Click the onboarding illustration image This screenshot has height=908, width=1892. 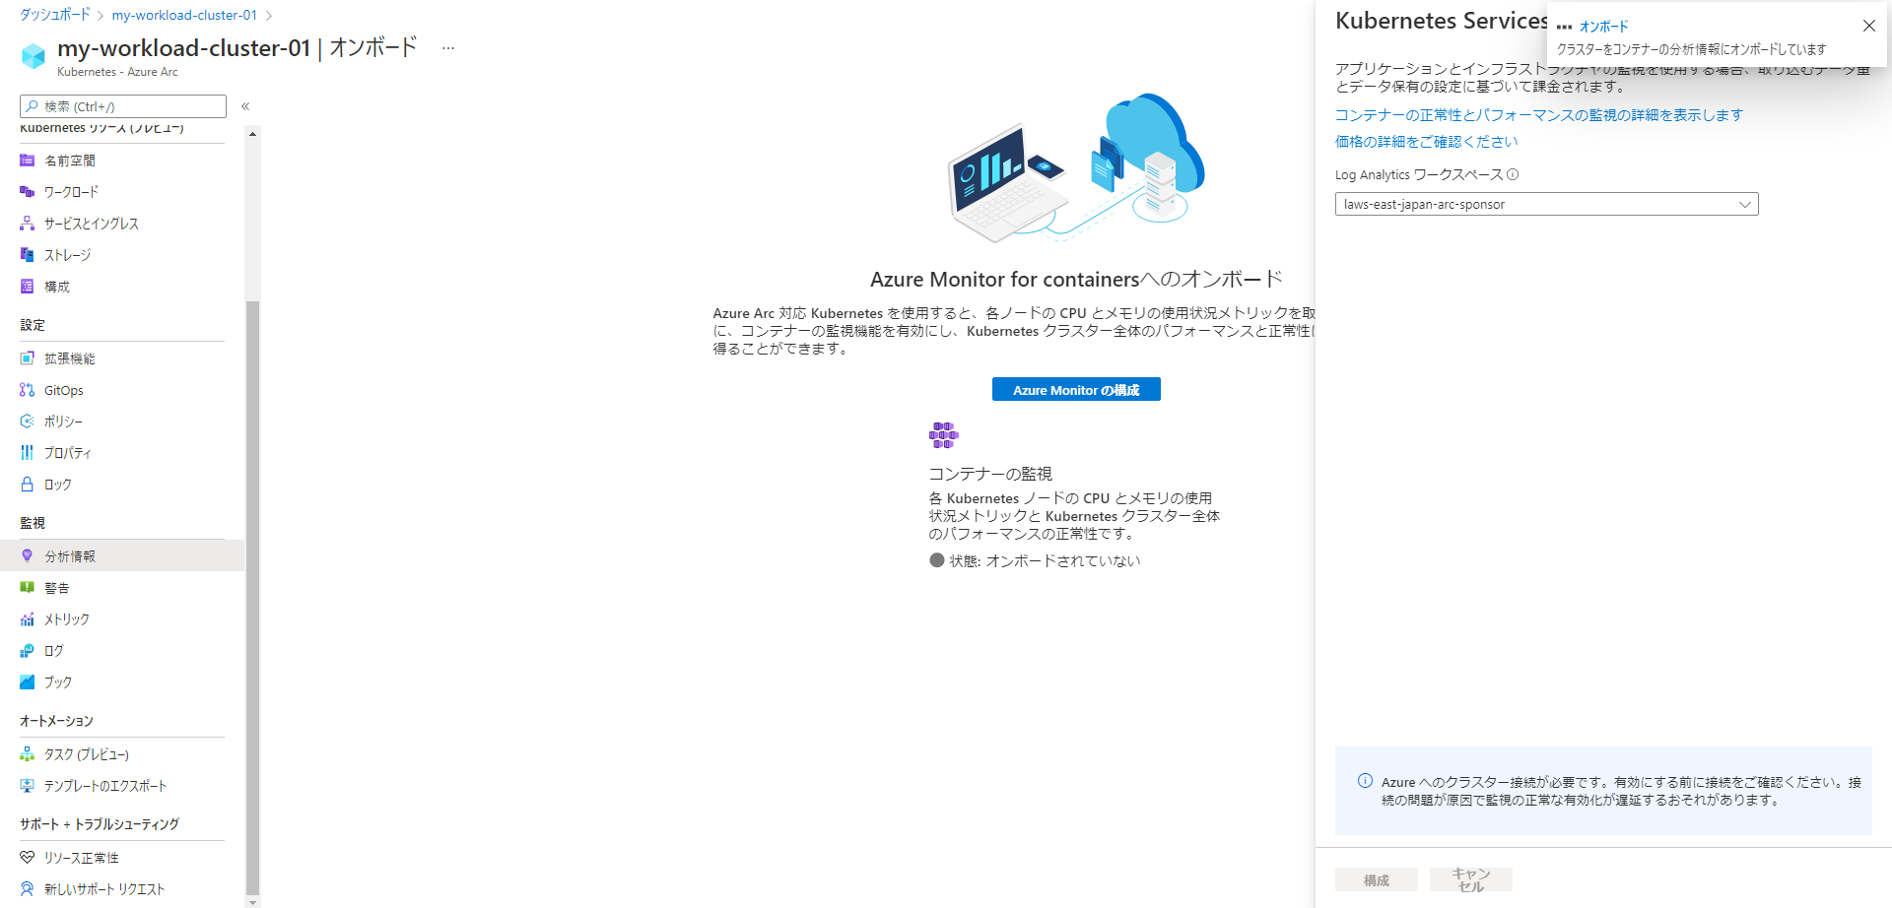(x=1076, y=167)
